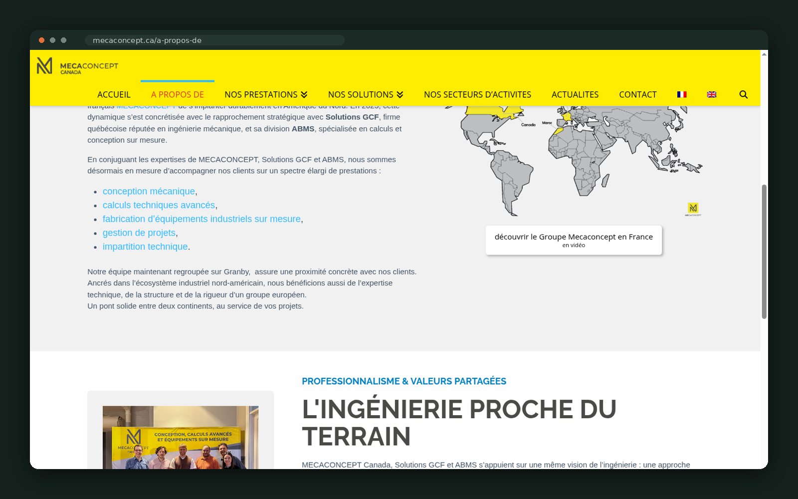Open fabrication d'équipements industriels sur mesure link
Image resolution: width=798 pixels, height=499 pixels.
click(201, 219)
